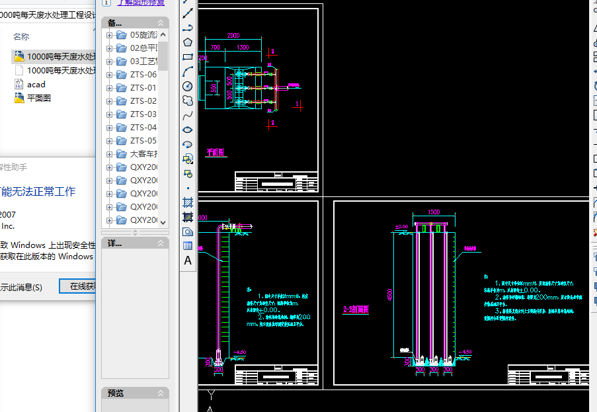Select the Rectangle tool

(x=188, y=57)
